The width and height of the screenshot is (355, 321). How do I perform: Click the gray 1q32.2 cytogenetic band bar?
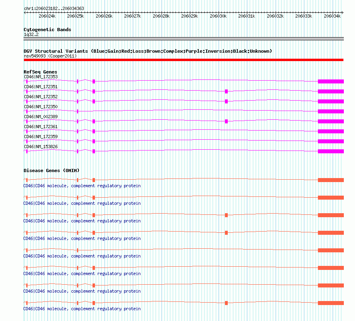(183, 39)
